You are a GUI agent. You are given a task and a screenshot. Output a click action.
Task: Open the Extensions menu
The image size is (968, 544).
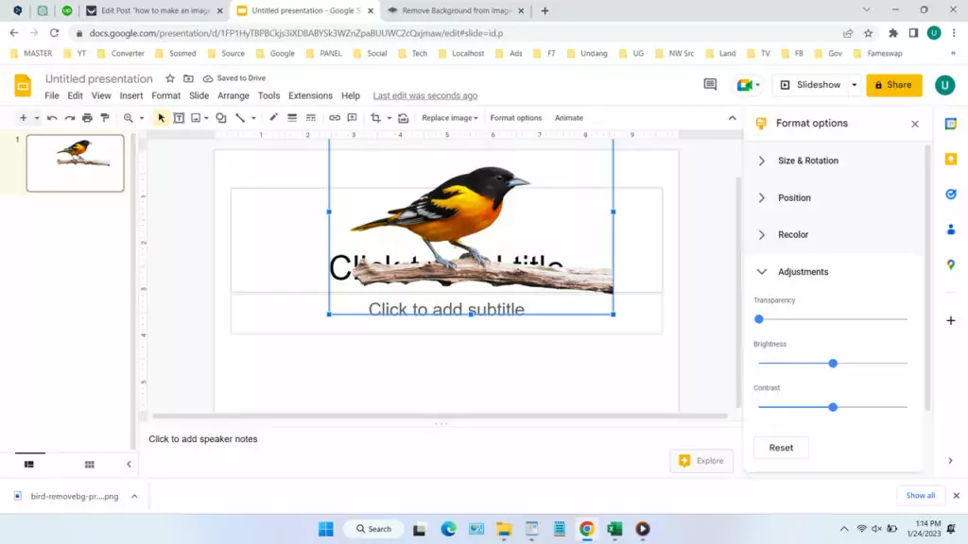pos(310,95)
